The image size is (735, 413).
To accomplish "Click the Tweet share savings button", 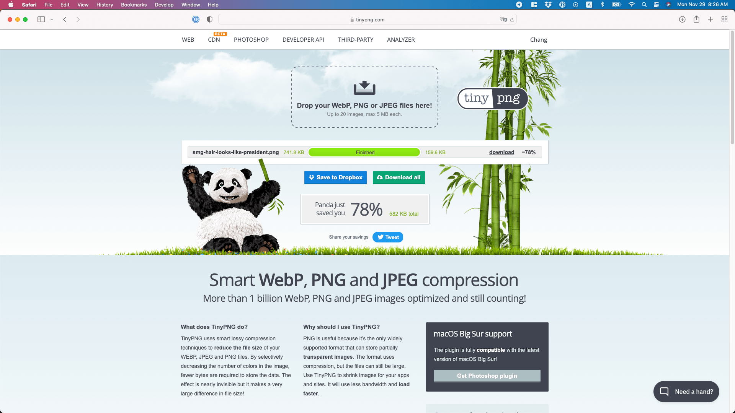I will (x=388, y=236).
